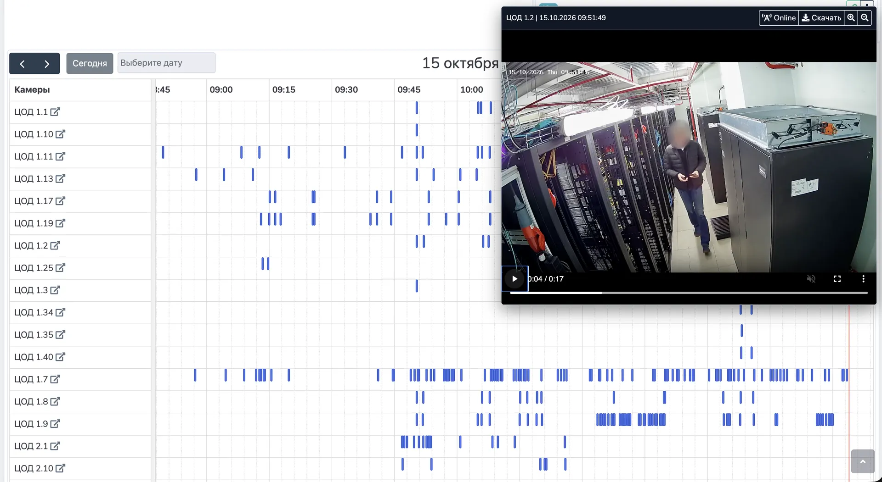This screenshot has height=482, width=882.
Task: Enter fullscreen mode in video player
Action: [x=837, y=279]
